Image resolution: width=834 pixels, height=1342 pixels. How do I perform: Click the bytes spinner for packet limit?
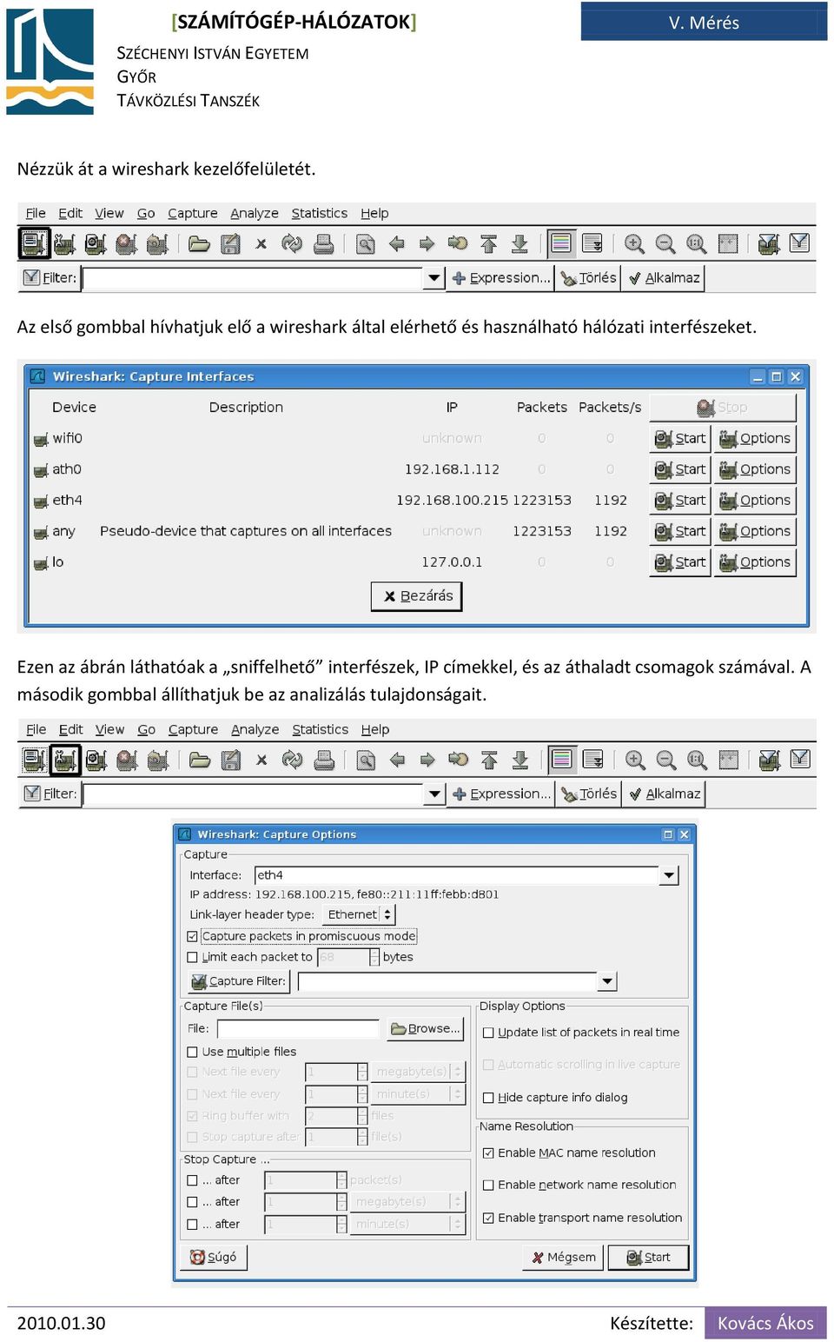(374, 957)
